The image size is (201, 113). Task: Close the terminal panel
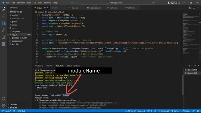[198, 66]
